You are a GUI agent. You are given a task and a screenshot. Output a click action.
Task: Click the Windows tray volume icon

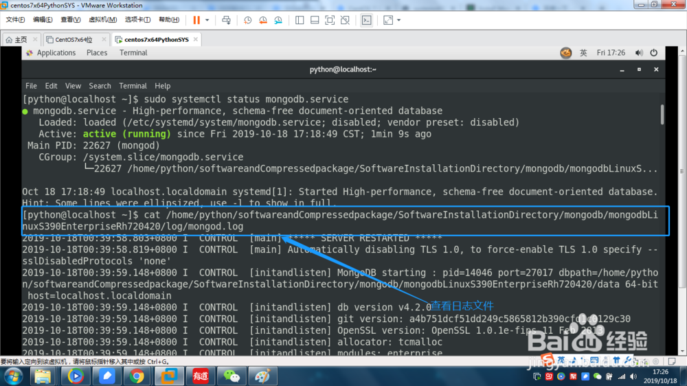[633, 377]
